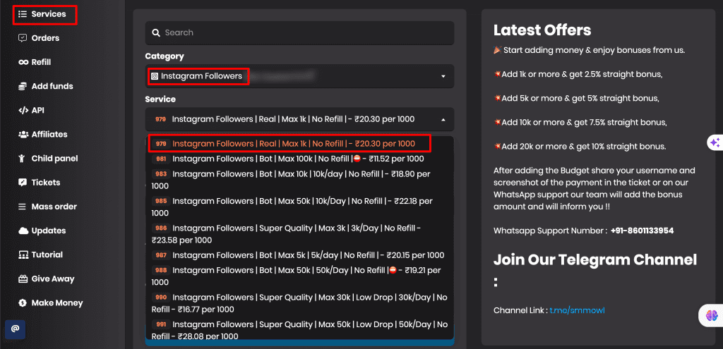Click the Give Away gift icon
Viewport: 723px width, 349px height.
(x=23, y=278)
